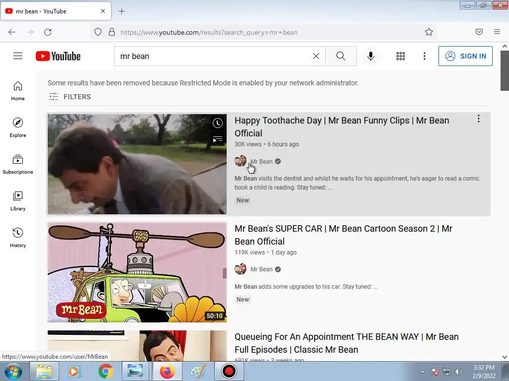Open the YouTube apps grid icon
The width and height of the screenshot is (509, 381).
401,56
